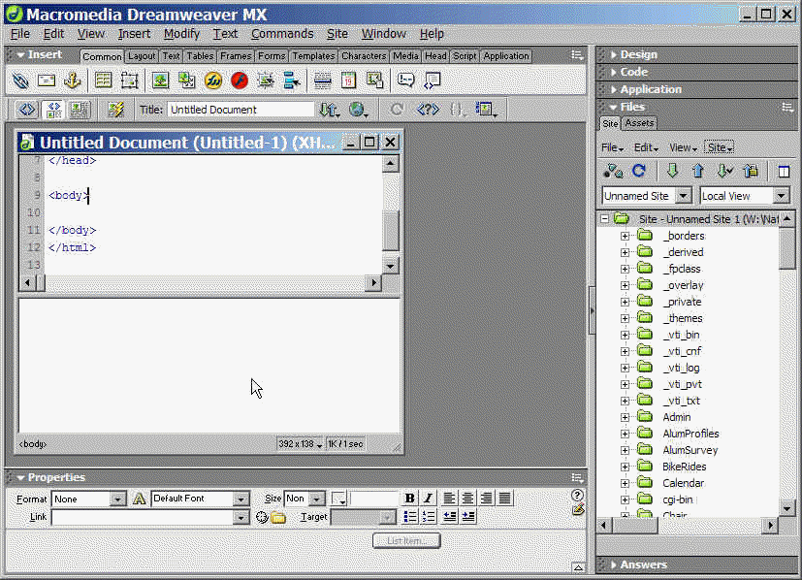Insert the Date

349,81
